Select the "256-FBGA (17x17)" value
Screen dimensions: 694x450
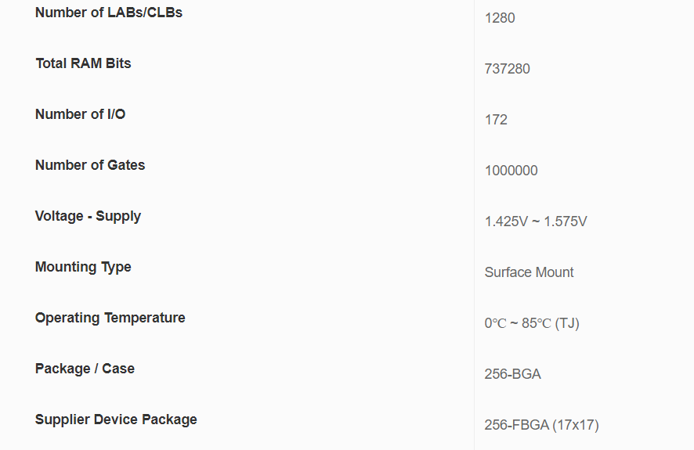pyautogui.click(x=541, y=425)
